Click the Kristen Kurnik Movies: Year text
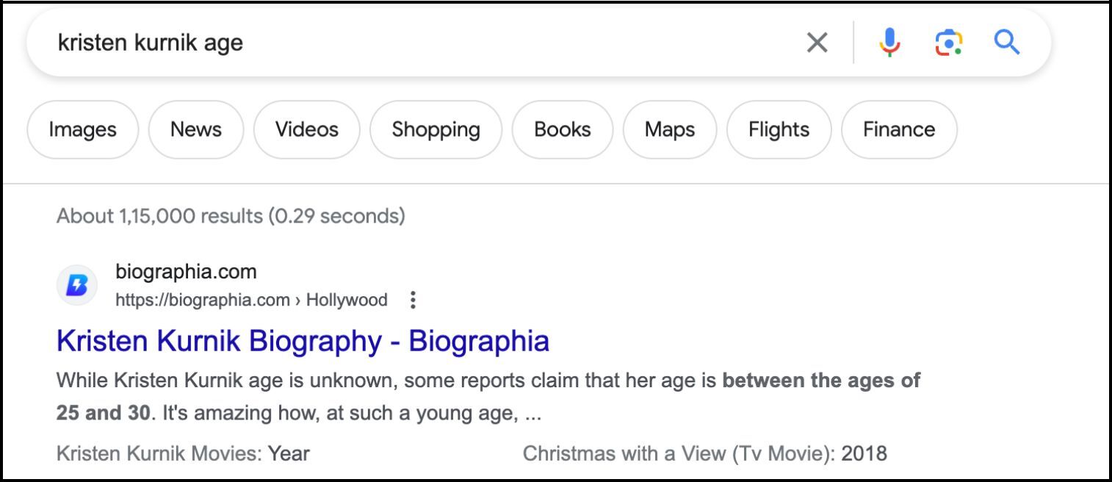Viewport: 1112px width, 482px height. [183, 453]
